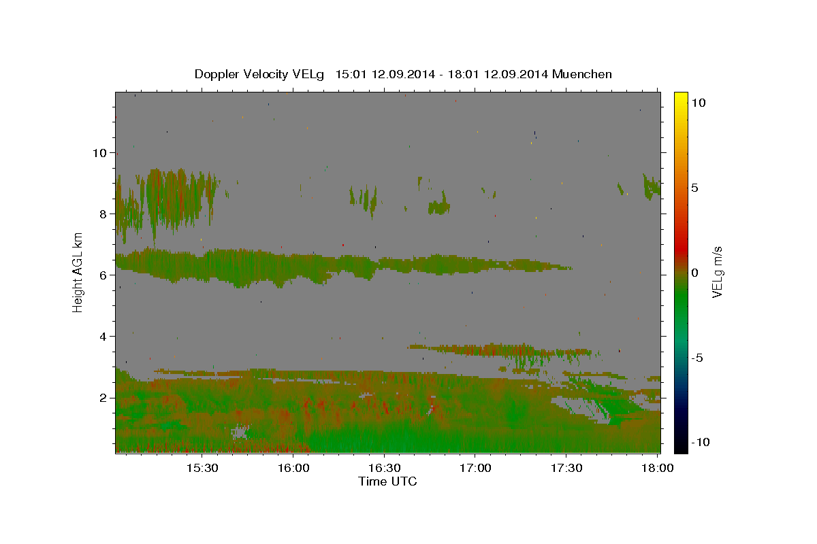The height and width of the screenshot is (544, 817).
Task: Click the colorbar value -10 label
Action: coord(701,442)
